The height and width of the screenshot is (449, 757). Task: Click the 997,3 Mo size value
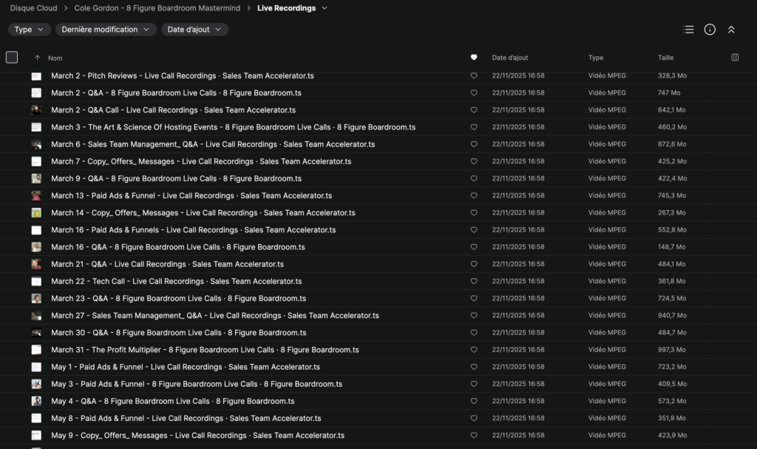click(672, 349)
